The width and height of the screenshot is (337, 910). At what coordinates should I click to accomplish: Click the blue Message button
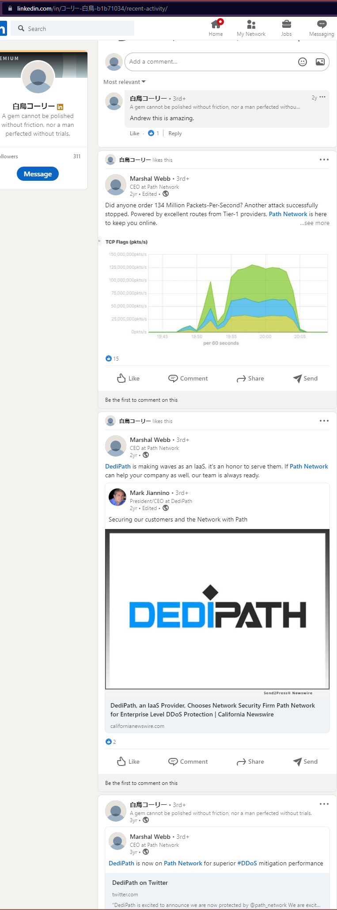(38, 174)
